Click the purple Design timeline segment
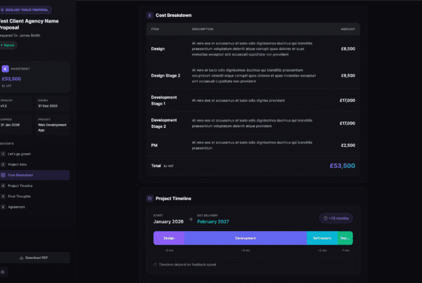422x283 pixels. (x=169, y=238)
